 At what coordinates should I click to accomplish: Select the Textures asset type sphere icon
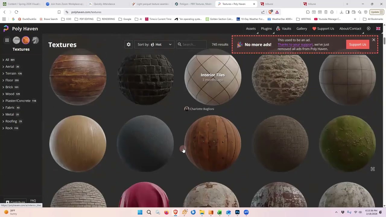[26, 40]
